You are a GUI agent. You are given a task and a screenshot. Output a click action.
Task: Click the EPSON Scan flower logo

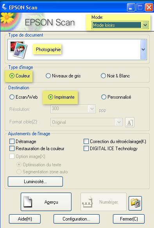click(7, 17)
